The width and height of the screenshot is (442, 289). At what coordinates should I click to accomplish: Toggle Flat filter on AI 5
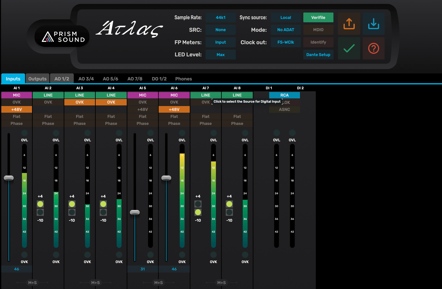click(x=143, y=116)
